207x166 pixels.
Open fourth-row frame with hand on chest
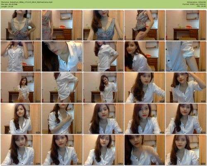[x=62, y=119]
